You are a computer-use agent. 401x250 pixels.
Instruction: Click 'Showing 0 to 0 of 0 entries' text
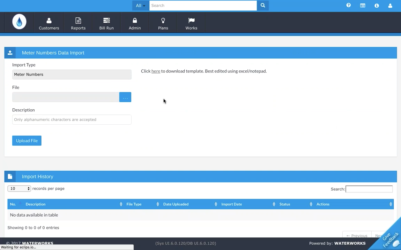tap(33, 228)
